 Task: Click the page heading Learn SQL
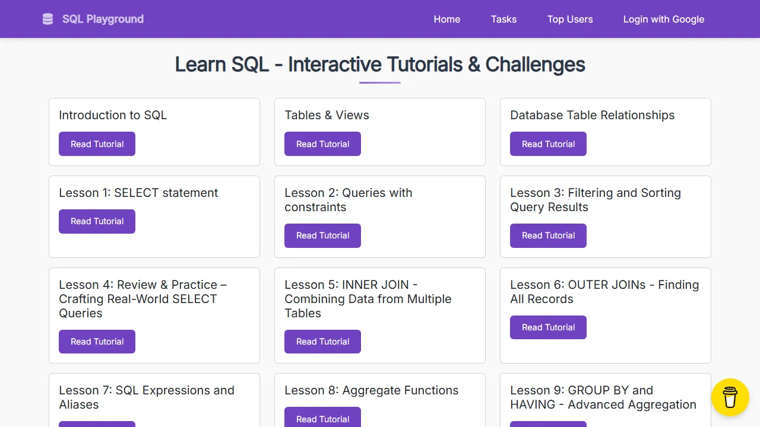379,64
